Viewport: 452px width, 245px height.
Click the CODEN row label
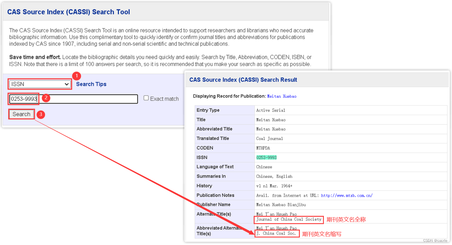(x=205, y=148)
